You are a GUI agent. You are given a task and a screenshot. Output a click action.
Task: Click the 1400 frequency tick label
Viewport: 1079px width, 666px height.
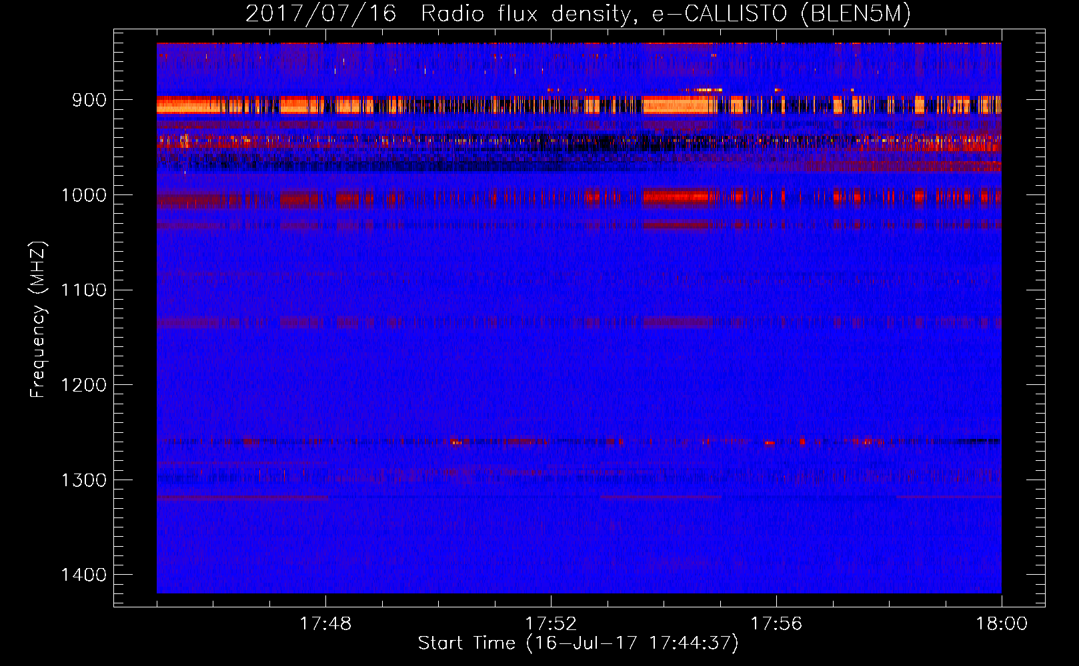tap(83, 575)
